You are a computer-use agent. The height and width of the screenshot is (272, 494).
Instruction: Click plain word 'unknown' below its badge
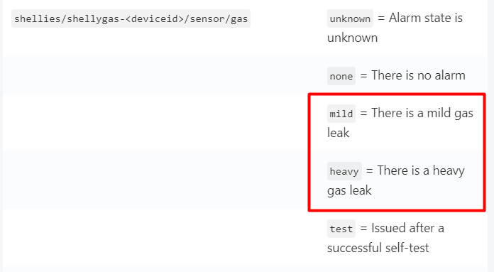click(x=352, y=38)
